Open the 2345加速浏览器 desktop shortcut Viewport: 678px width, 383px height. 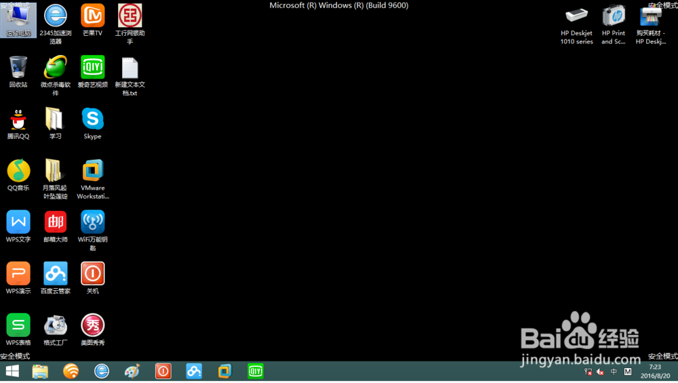[x=56, y=24]
